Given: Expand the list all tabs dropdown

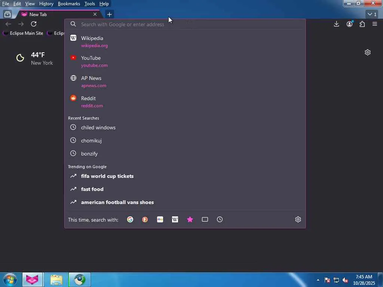Looking at the screenshot, I should click(x=372, y=15).
